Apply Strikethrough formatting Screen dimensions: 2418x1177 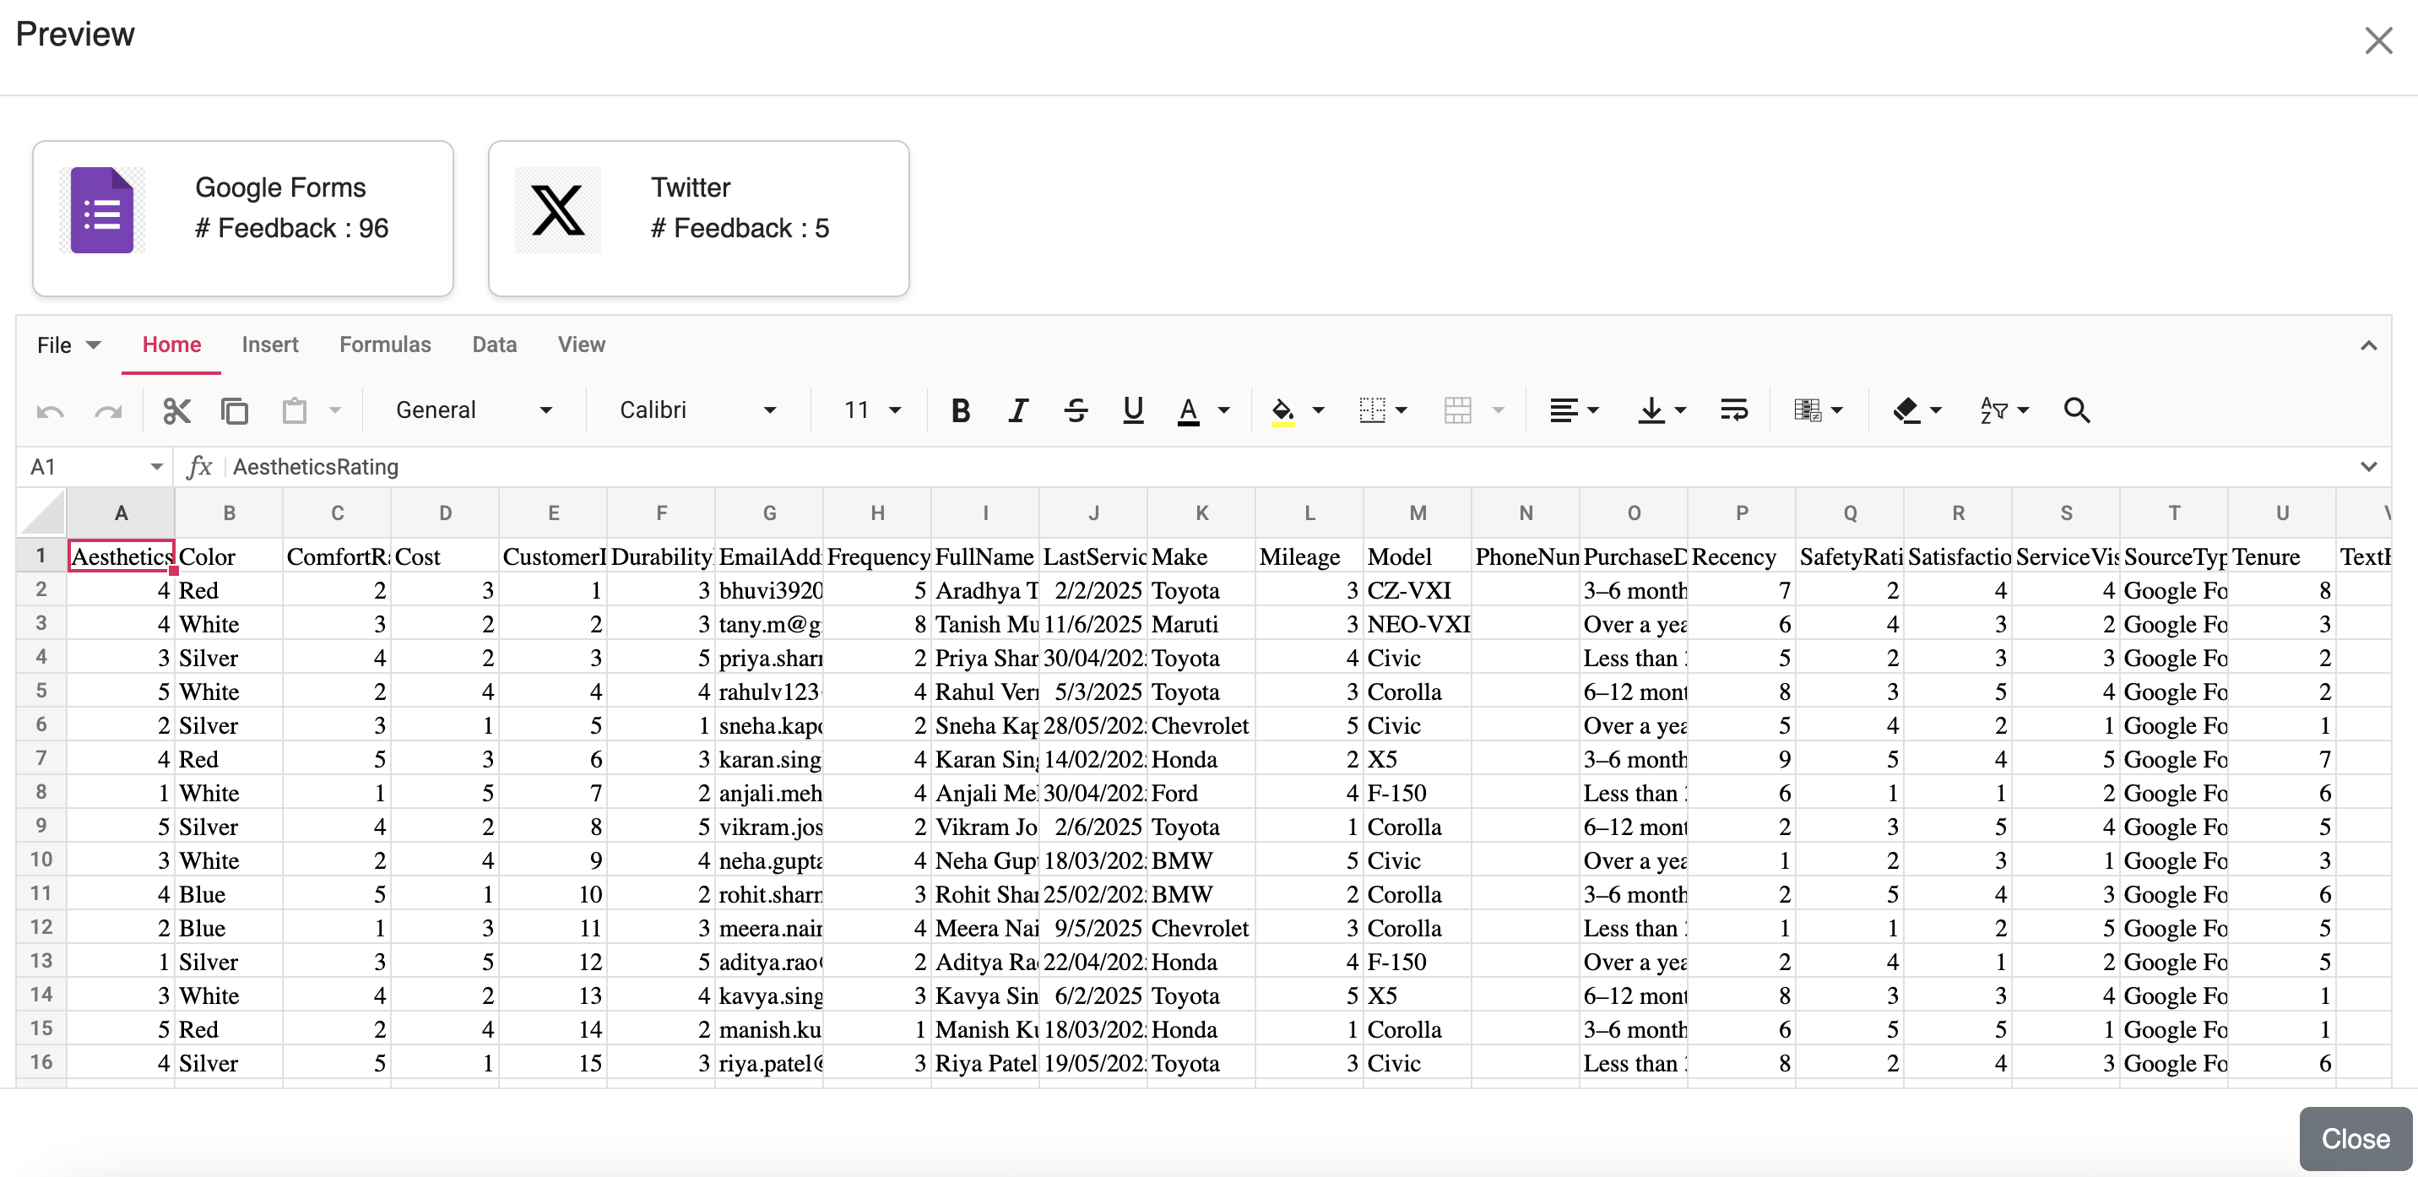[x=1076, y=410]
